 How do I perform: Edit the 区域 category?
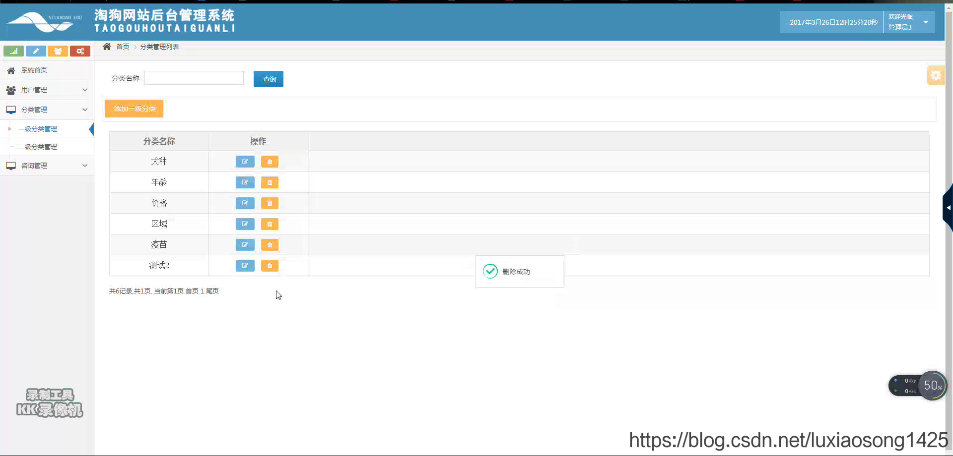click(x=245, y=224)
